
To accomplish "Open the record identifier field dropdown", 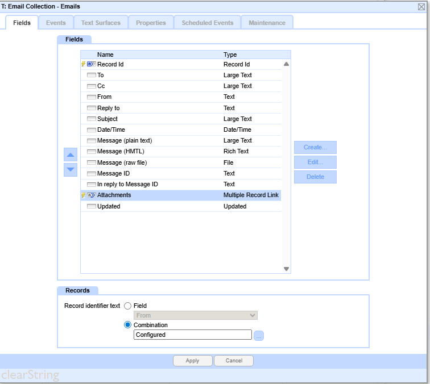I will (196, 315).
